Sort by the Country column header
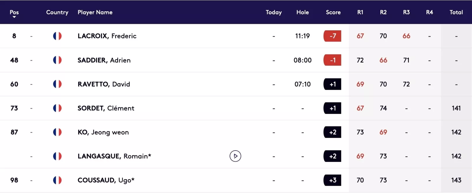The image size is (472, 193). click(x=57, y=12)
